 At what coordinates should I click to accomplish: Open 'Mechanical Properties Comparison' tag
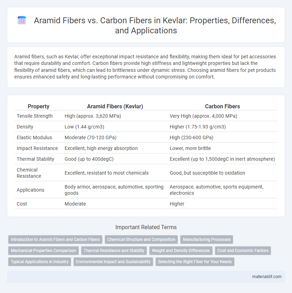click(x=43, y=251)
